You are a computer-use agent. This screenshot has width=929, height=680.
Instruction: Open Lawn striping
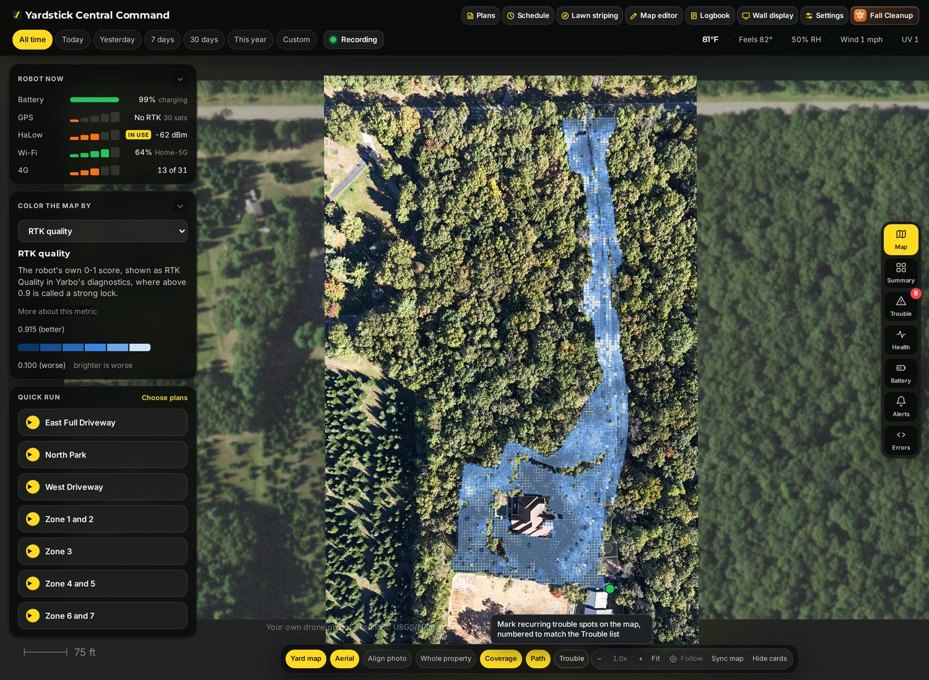pyautogui.click(x=590, y=15)
